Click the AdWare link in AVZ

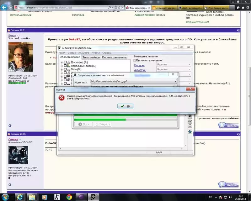pos(140,70)
